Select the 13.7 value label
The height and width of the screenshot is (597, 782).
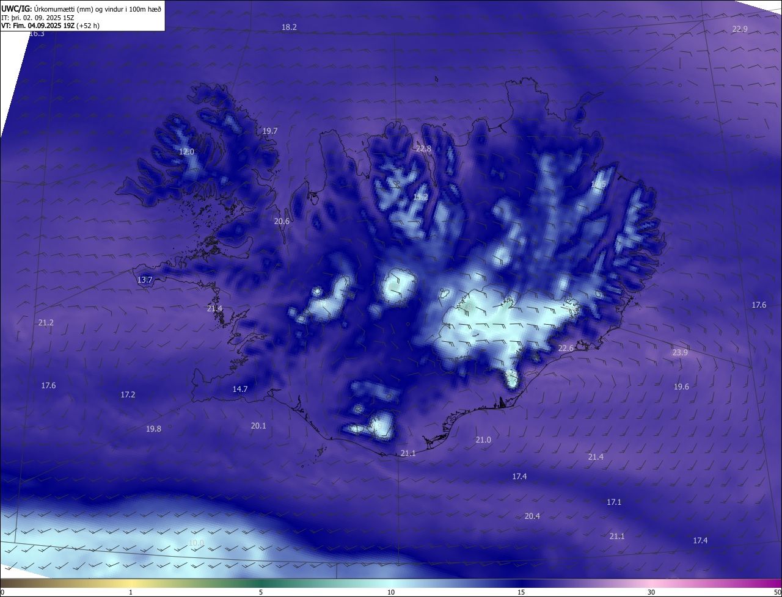click(x=145, y=280)
